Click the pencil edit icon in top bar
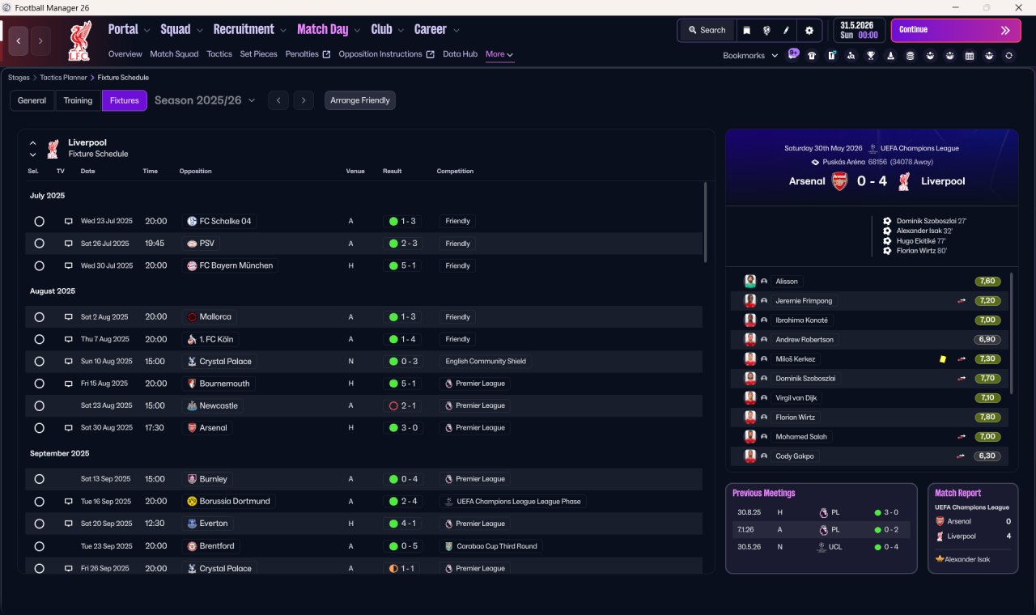 [x=786, y=30]
